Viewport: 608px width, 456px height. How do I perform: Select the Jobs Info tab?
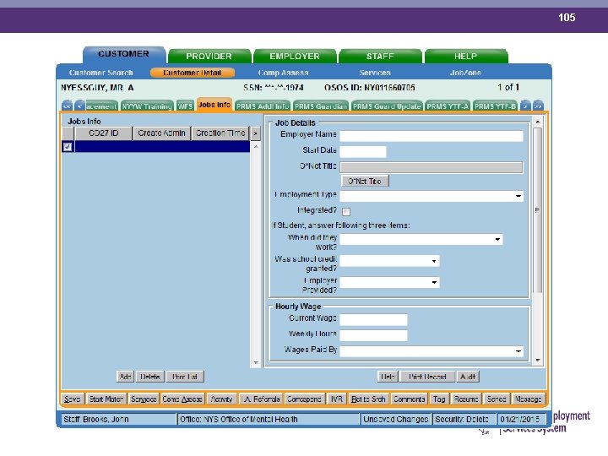click(x=214, y=105)
